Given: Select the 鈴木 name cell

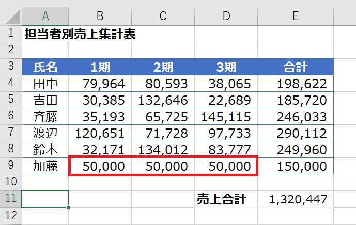Looking at the screenshot, I should point(45,150).
